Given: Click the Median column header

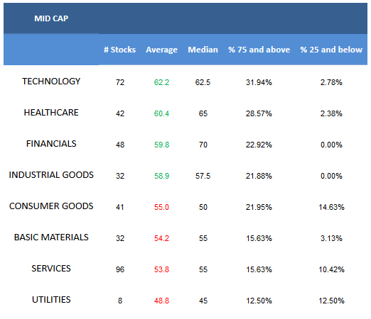Looking at the screenshot, I should point(203,50).
